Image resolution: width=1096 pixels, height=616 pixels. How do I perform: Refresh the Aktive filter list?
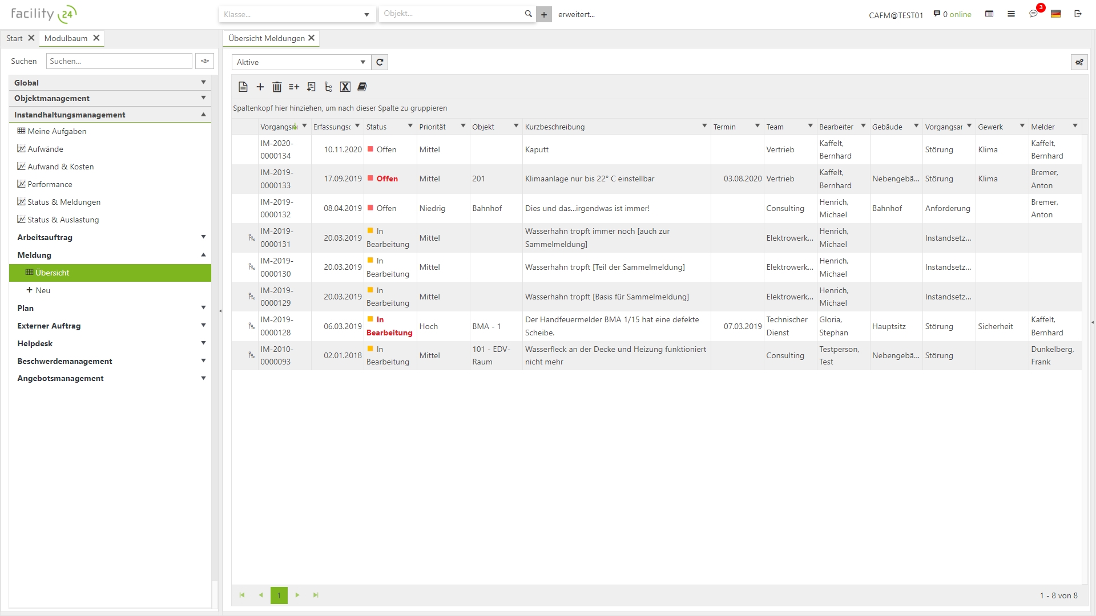pyautogui.click(x=380, y=62)
